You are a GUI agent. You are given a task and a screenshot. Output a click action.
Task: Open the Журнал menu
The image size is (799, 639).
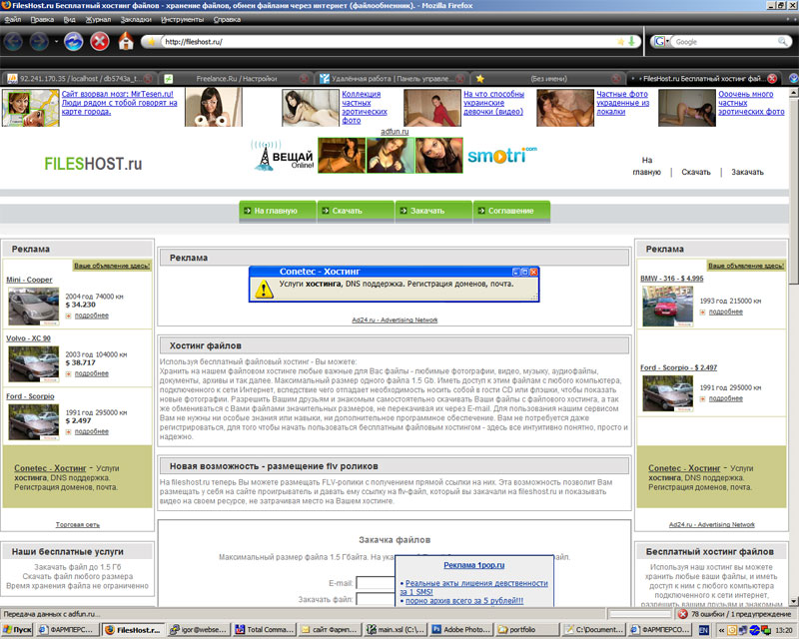[x=98, y=19]
